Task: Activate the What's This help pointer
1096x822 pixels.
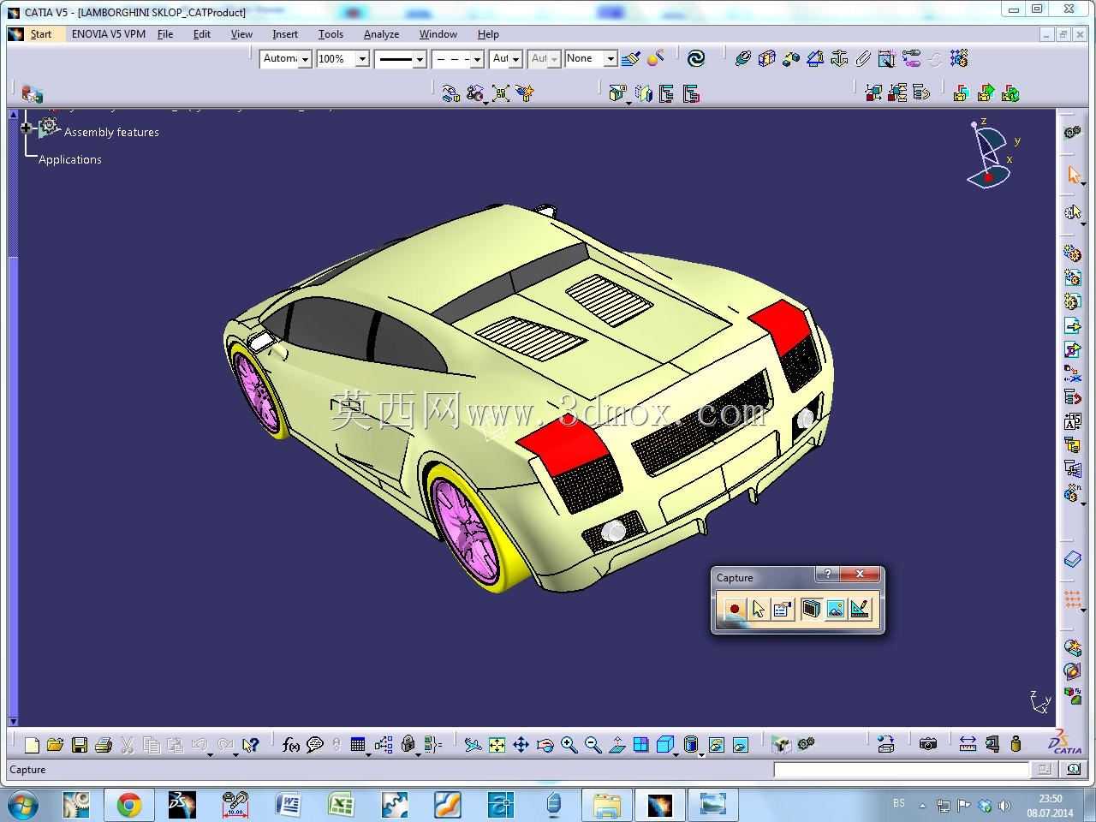Action: [x=250, y=745]
